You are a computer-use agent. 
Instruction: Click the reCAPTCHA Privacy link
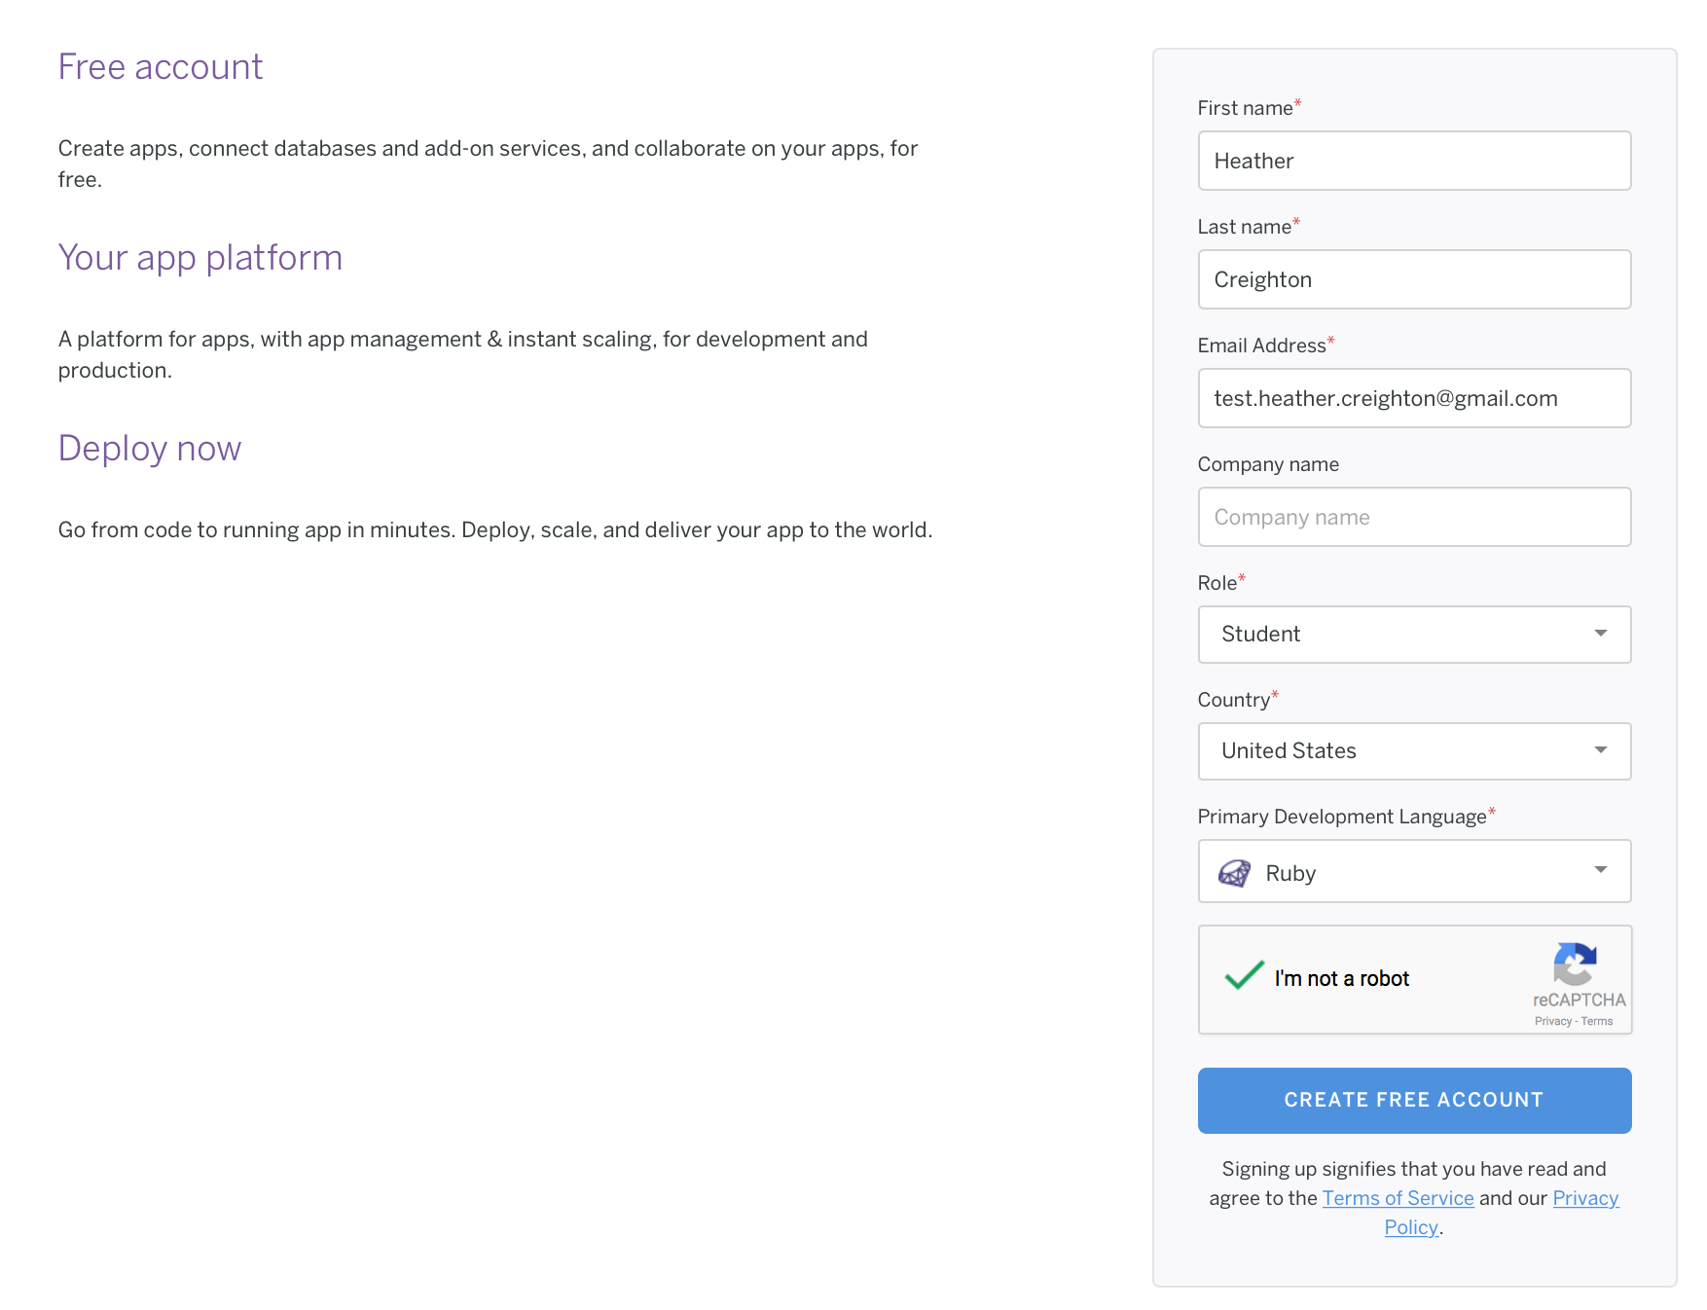tap(1552, 1021)
